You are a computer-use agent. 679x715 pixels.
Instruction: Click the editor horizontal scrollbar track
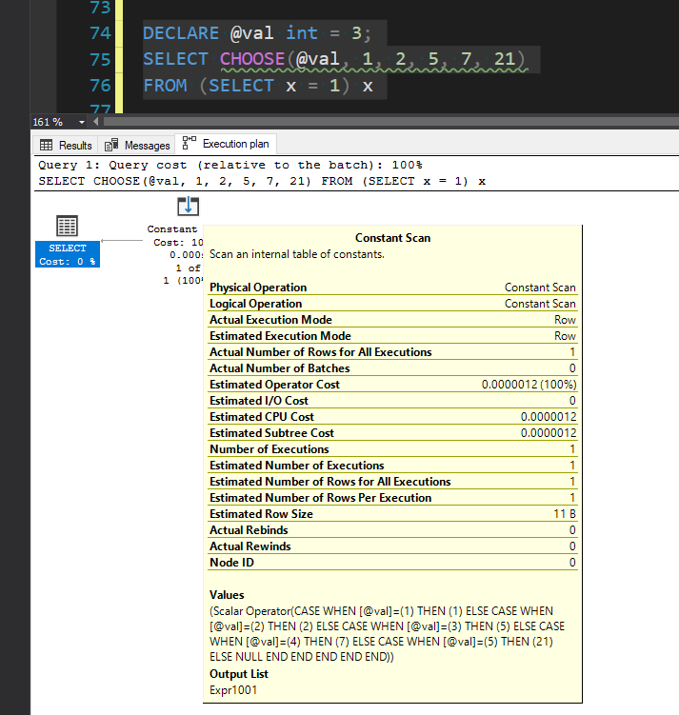tap(390, 122)
